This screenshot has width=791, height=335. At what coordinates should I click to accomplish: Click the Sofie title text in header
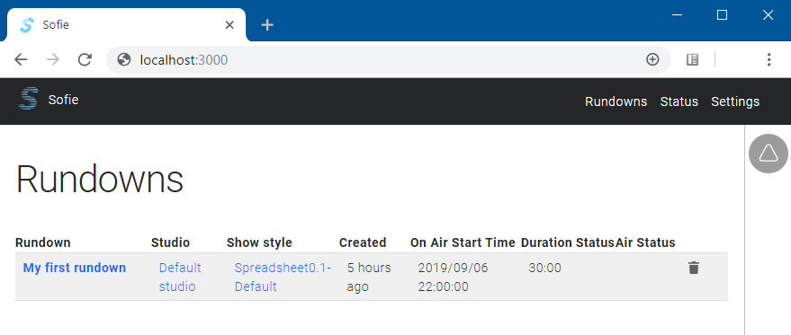[63, 100]
